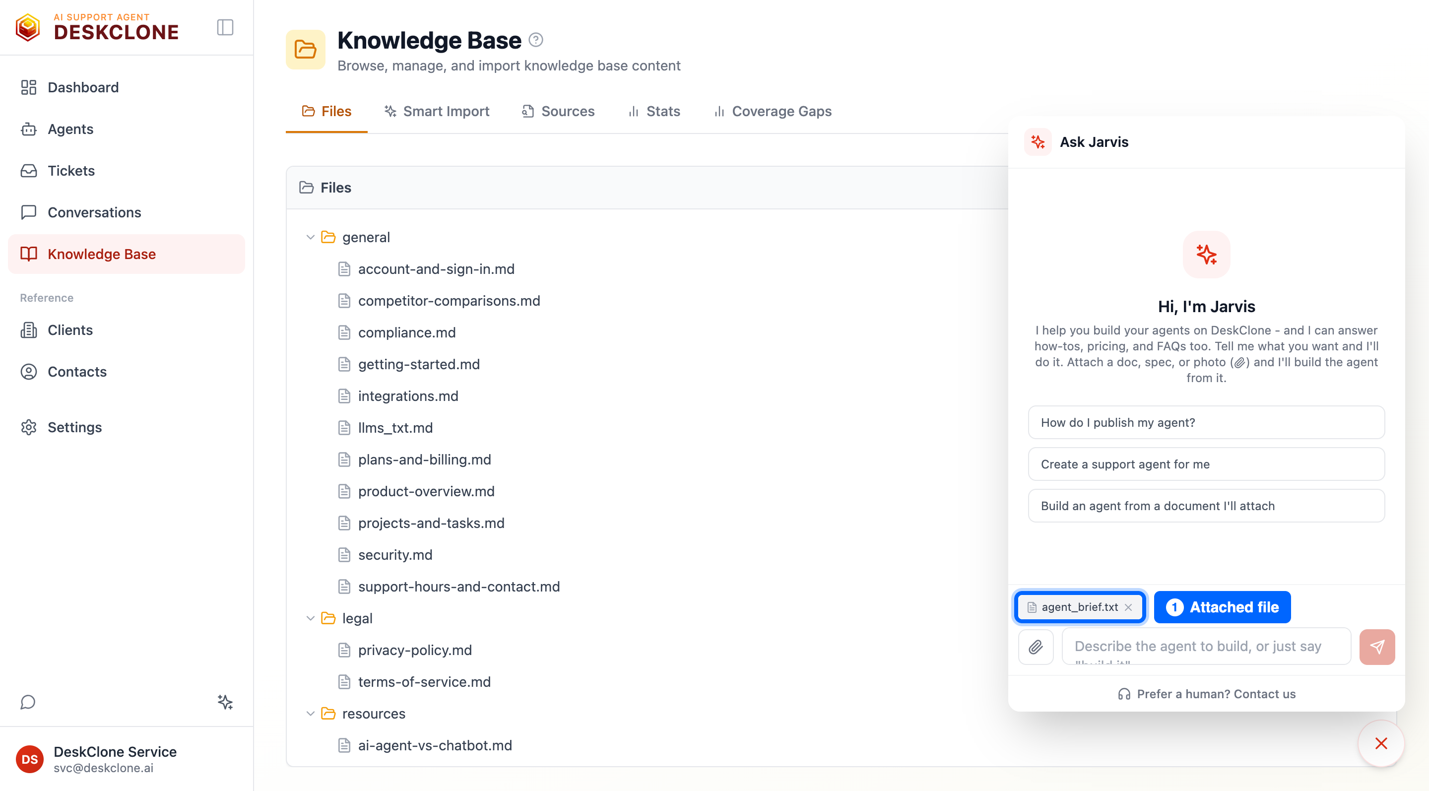This screenshot has width=1429, height=791.
Task: Click the Ask Jarvis header sparkle icon
Action: pos(1038,141)
